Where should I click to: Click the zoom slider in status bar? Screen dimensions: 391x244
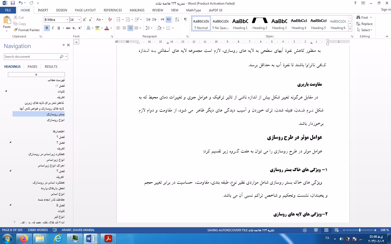coord(360,230)
